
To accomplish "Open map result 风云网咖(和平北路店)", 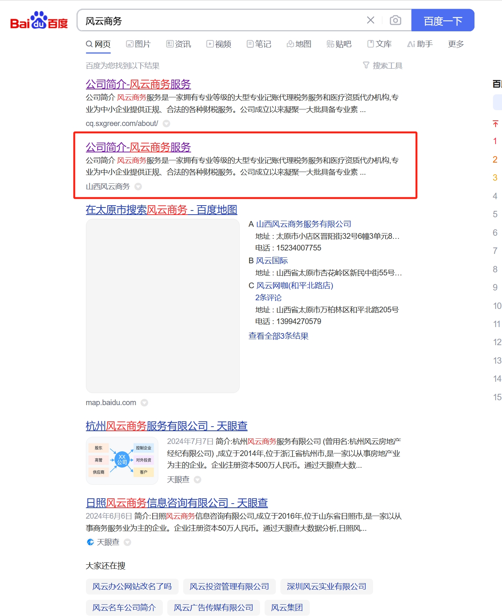I will (x=295, y=286).
